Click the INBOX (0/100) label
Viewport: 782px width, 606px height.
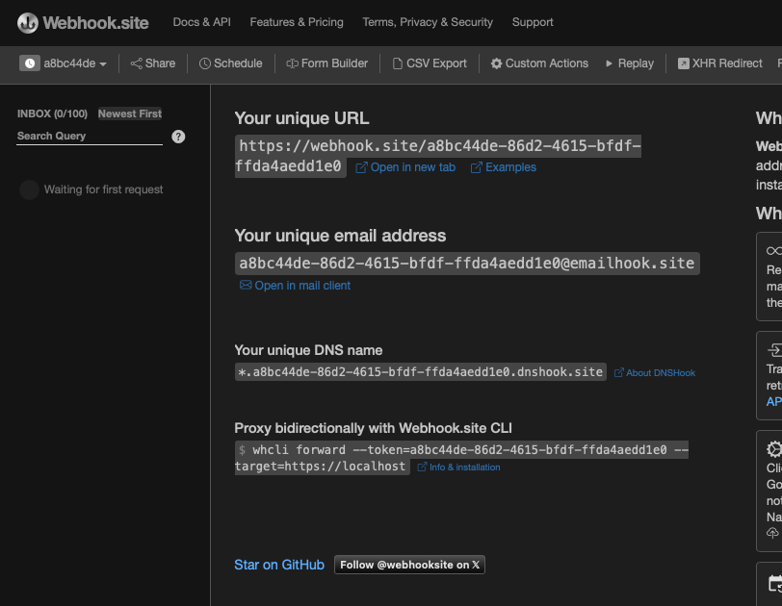click(x=52, y=114)
